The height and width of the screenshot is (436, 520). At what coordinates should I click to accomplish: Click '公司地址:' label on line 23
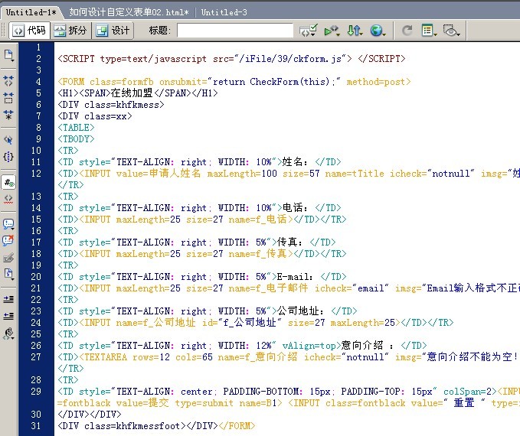click(300, 311)
